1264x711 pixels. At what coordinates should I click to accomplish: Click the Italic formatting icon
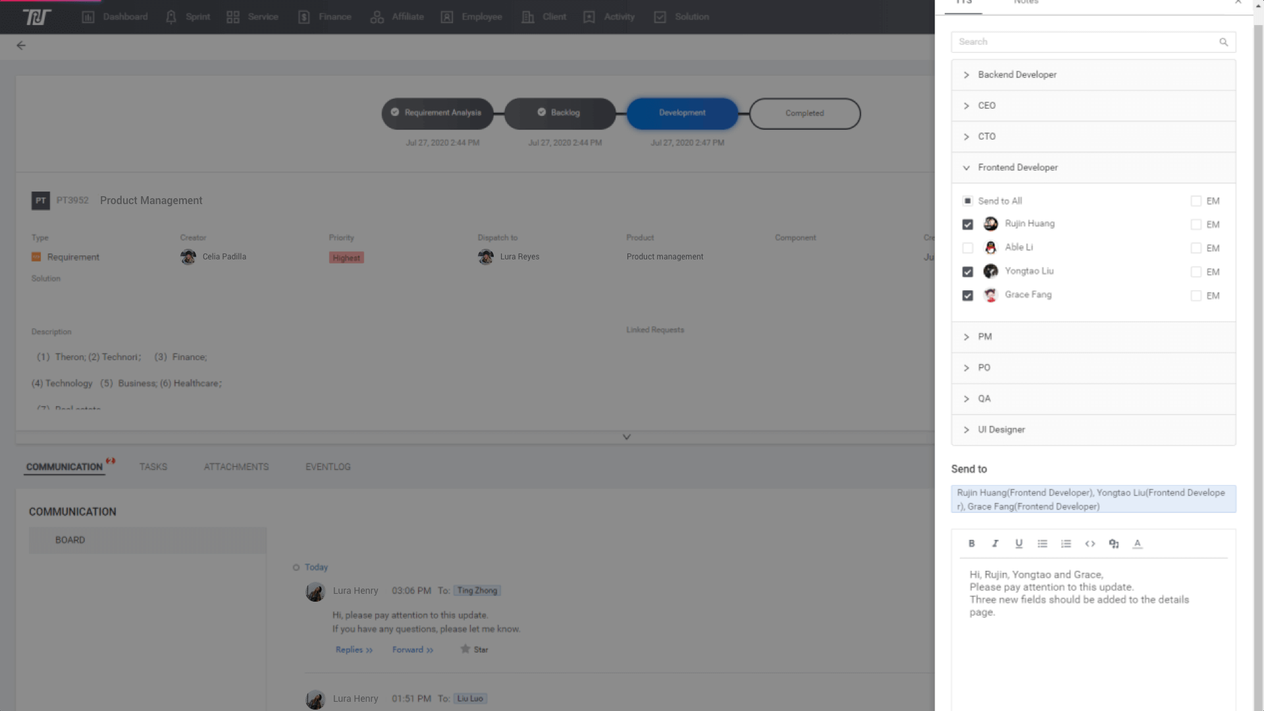[995, 544]
